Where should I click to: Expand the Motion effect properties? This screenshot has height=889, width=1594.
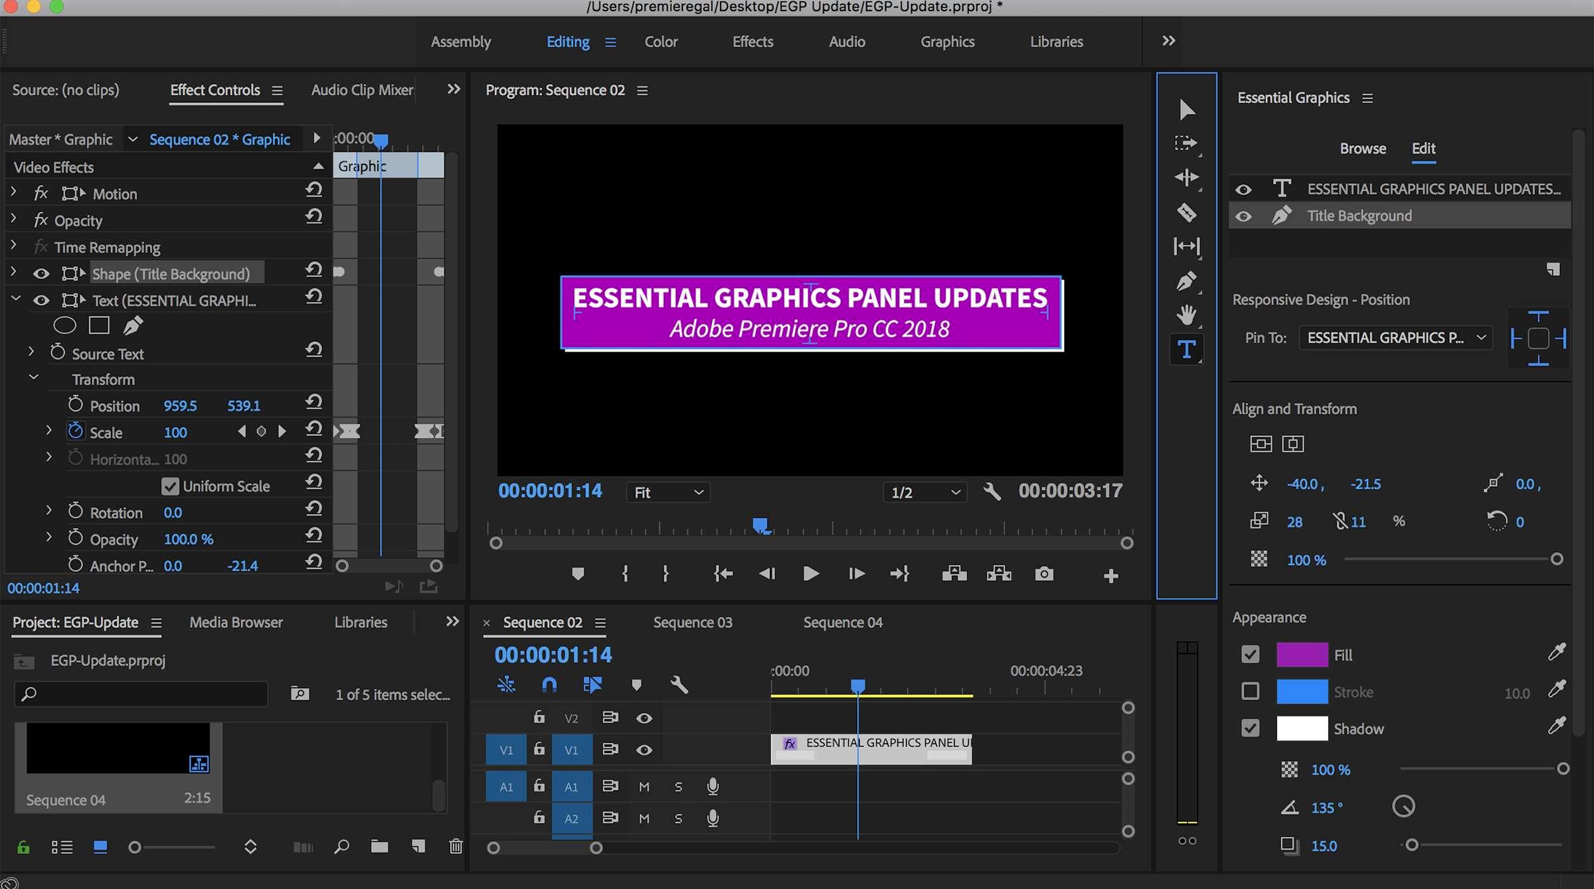point(13,193)
